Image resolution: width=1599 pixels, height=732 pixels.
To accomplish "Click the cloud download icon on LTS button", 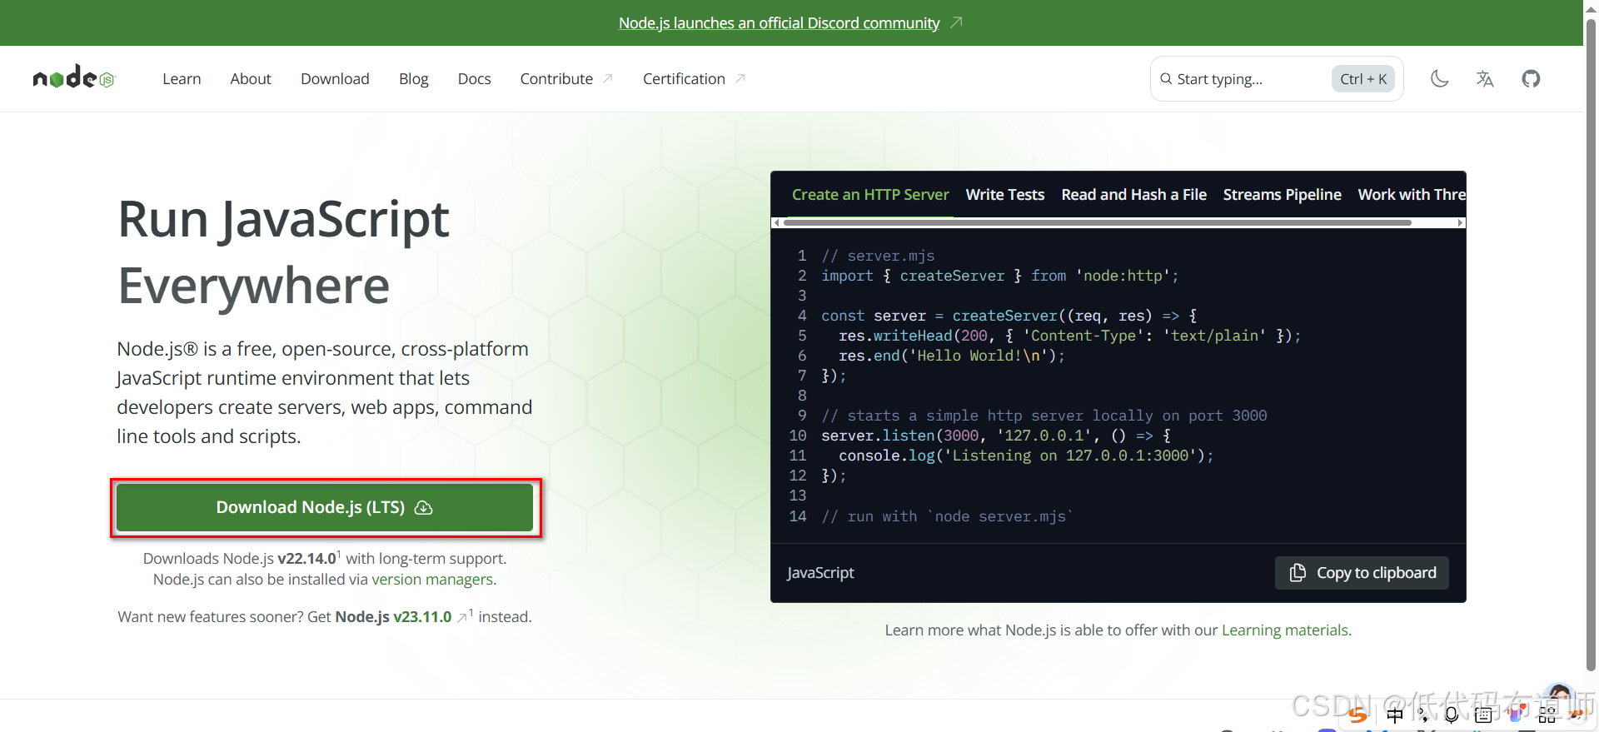I will pos(424,508).
